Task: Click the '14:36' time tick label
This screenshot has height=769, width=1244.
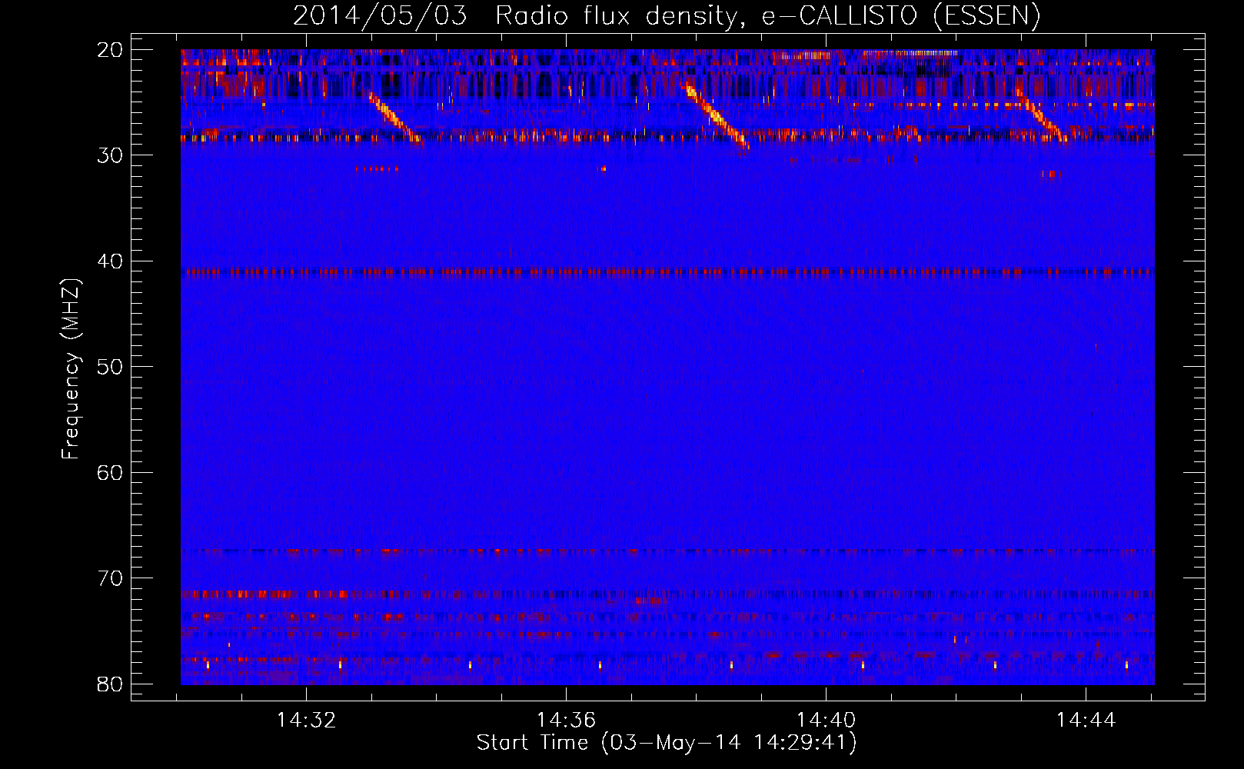Action: [566, 721]
